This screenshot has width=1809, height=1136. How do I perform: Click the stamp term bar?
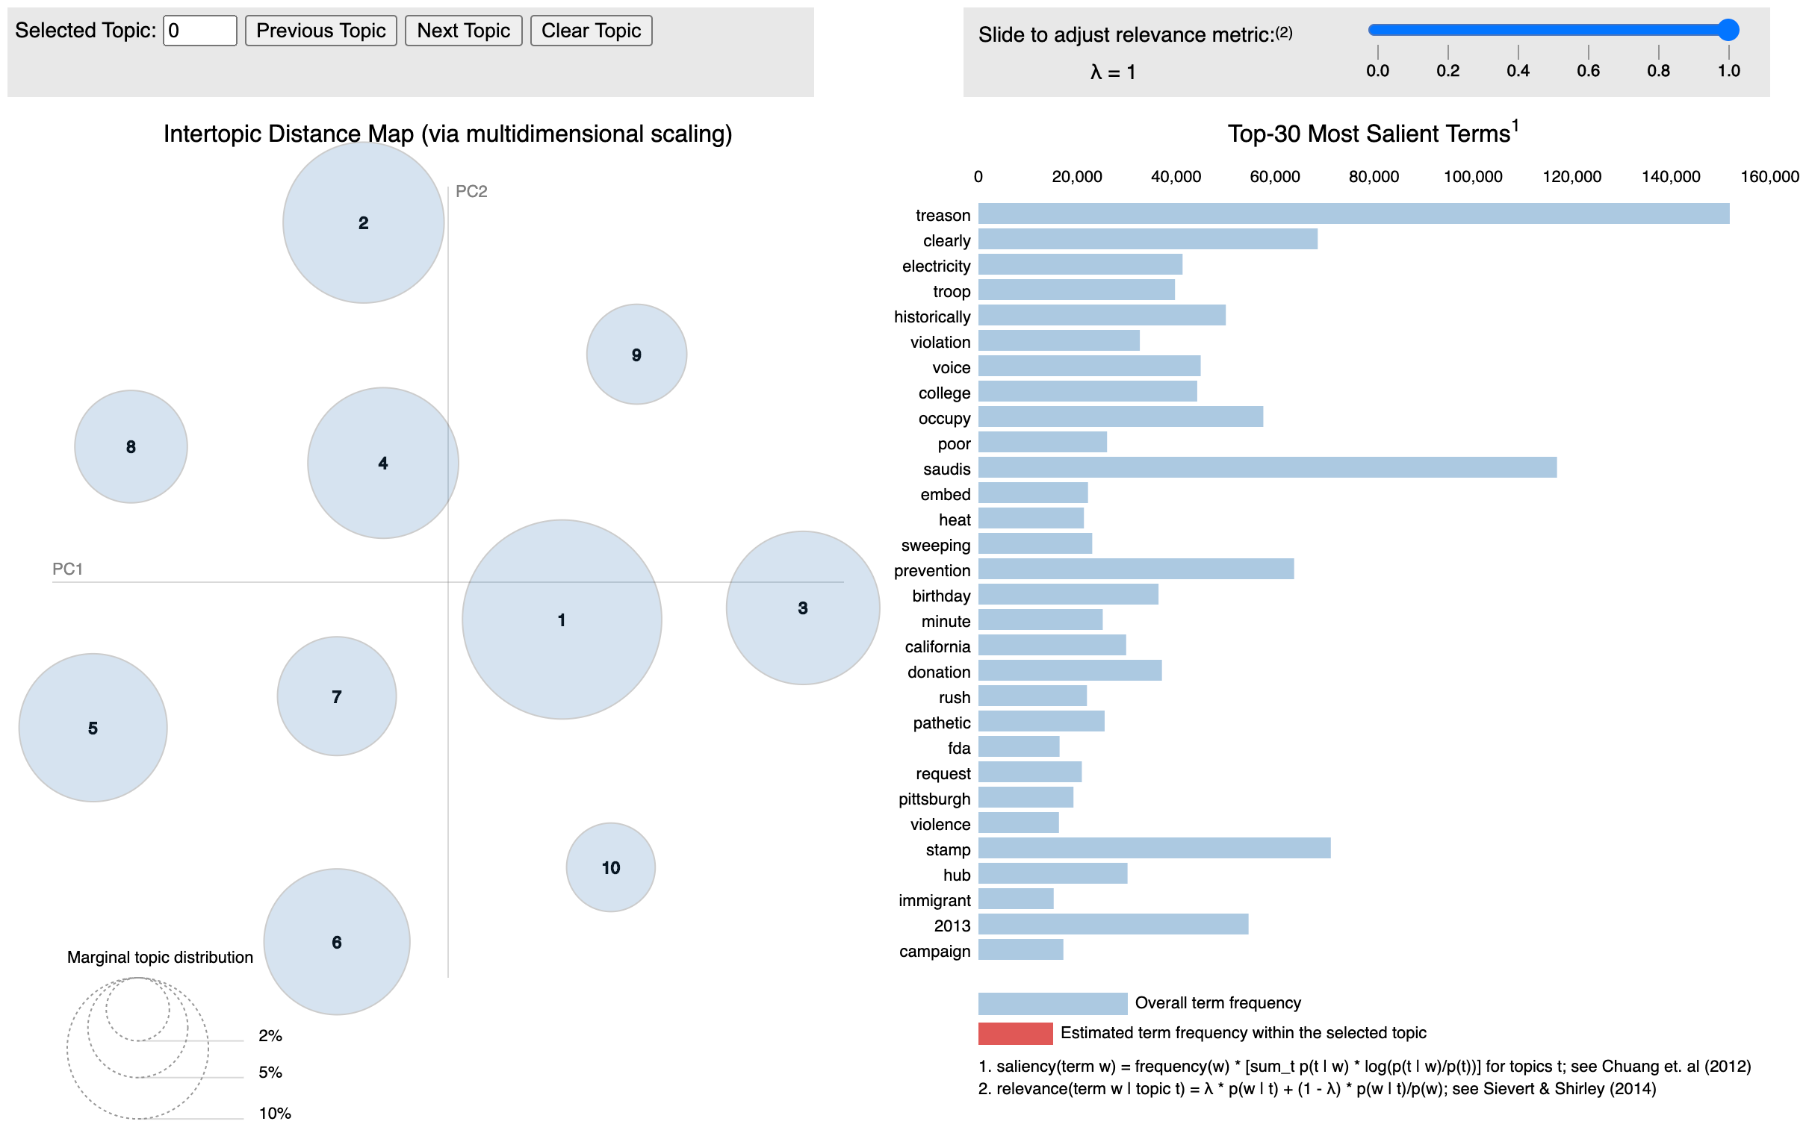point(1154,849)
